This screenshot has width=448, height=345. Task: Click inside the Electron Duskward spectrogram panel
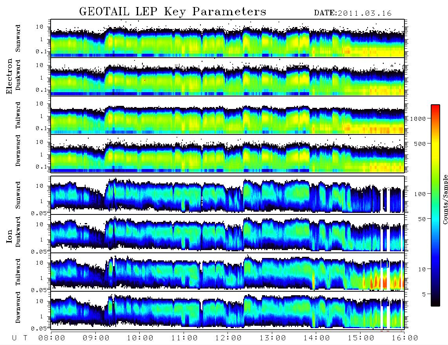[228, 76]
